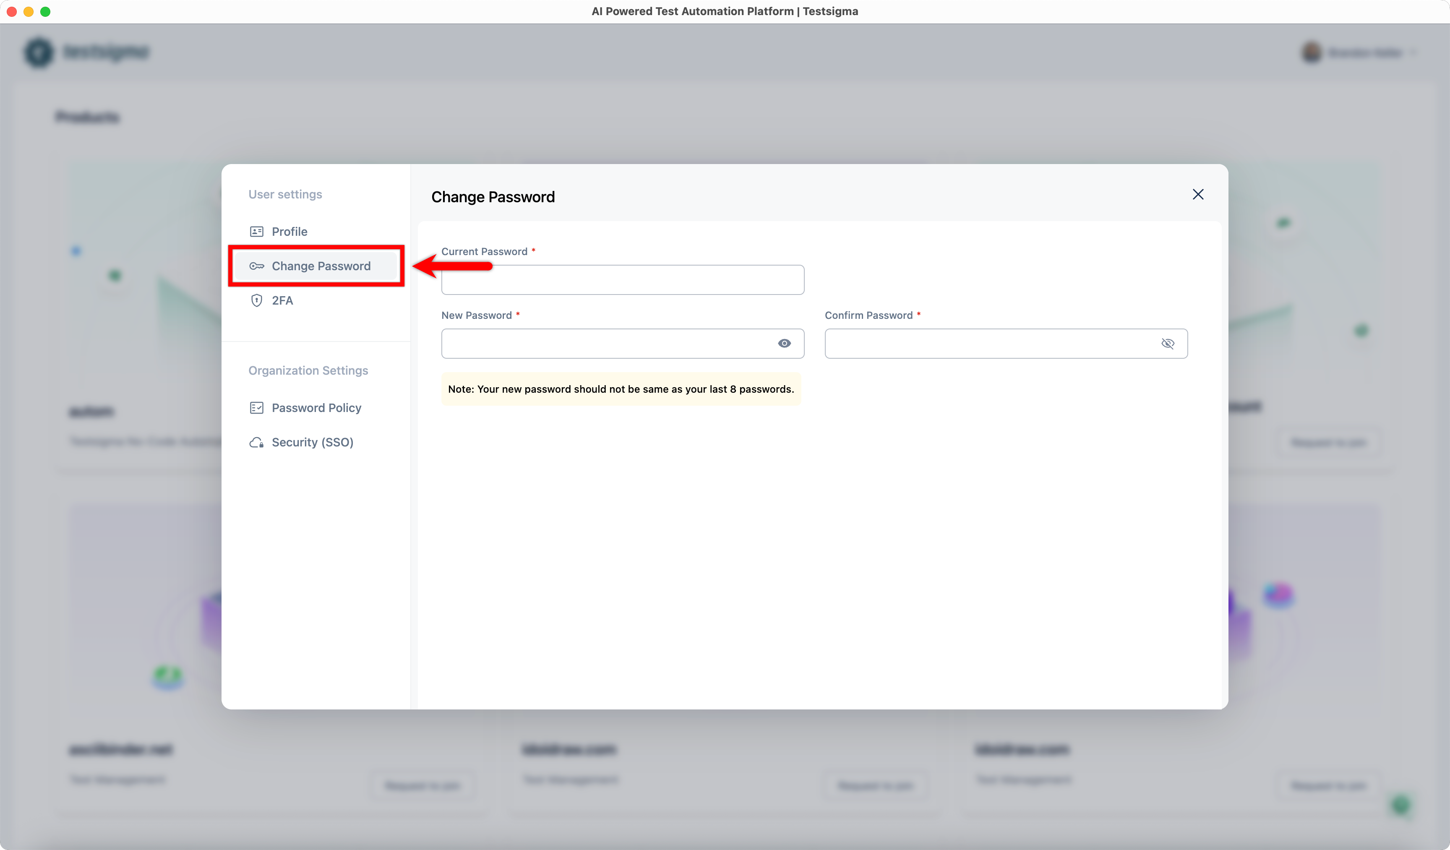Reveal the Confirm Password via crossed-eye toggle

1168,343
